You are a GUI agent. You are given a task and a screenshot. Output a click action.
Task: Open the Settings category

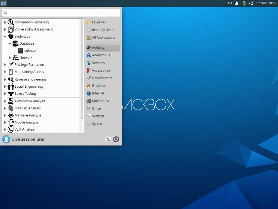[x=103, y=116]
